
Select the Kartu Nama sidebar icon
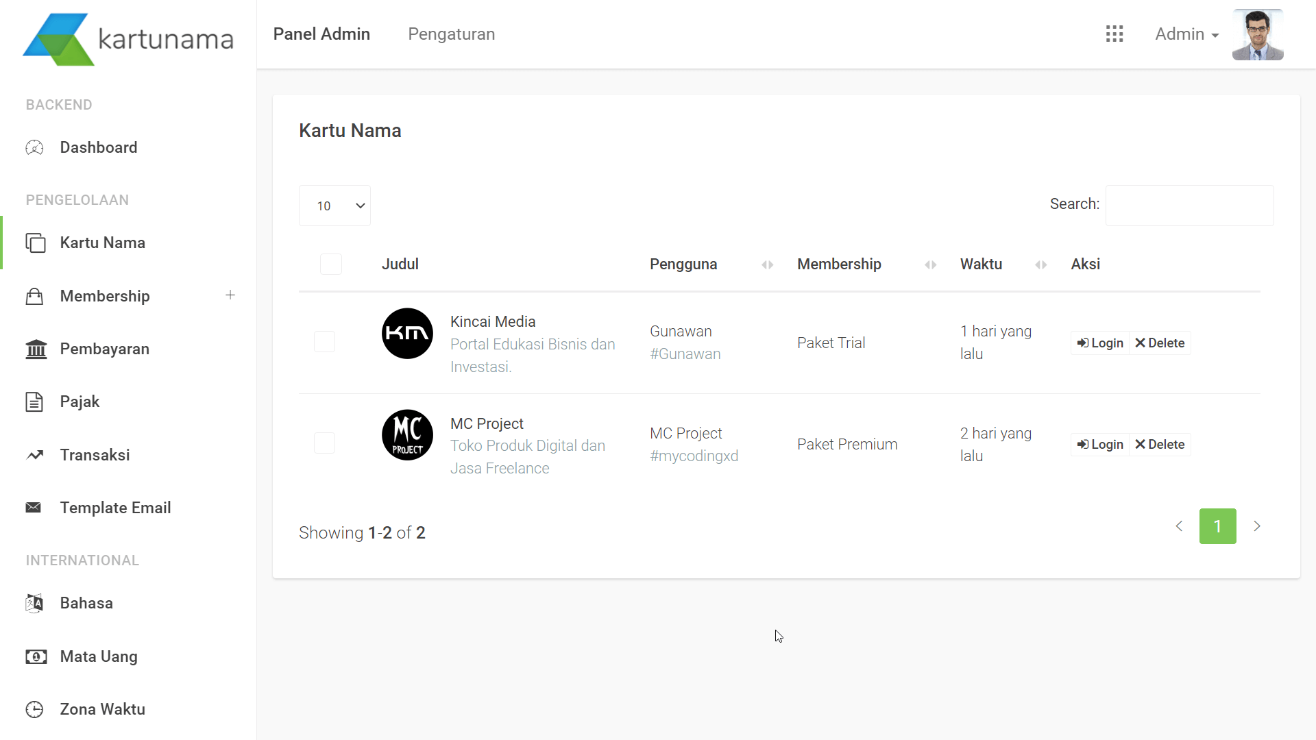(35, 242)
